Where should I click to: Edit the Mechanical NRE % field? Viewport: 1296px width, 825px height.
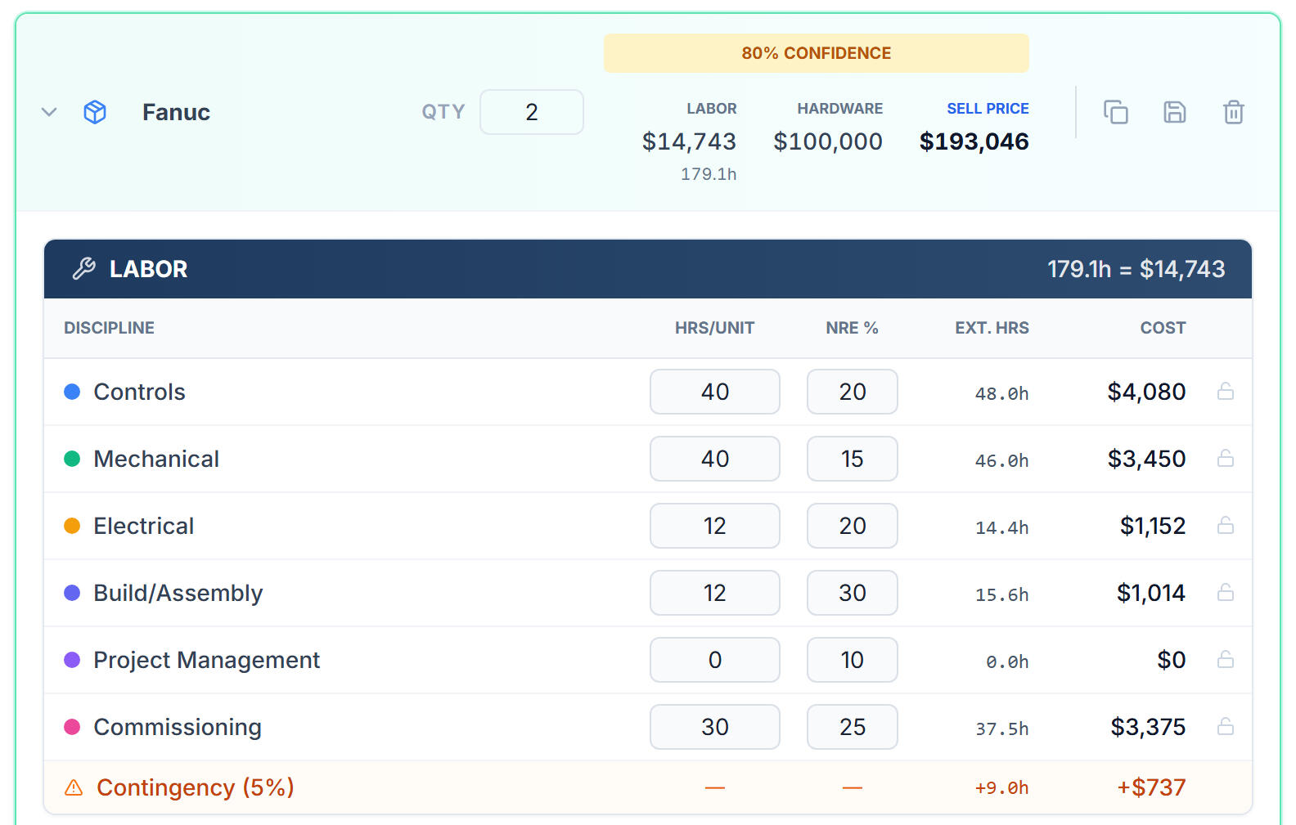click(x=852, y=459)
